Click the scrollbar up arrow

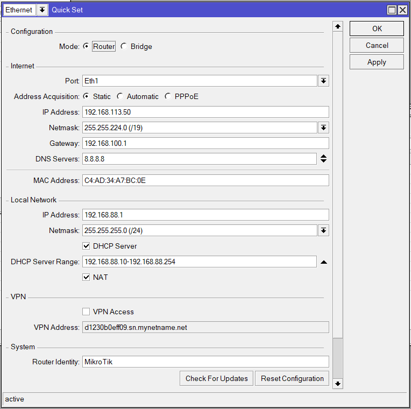[x=338, y=26]
